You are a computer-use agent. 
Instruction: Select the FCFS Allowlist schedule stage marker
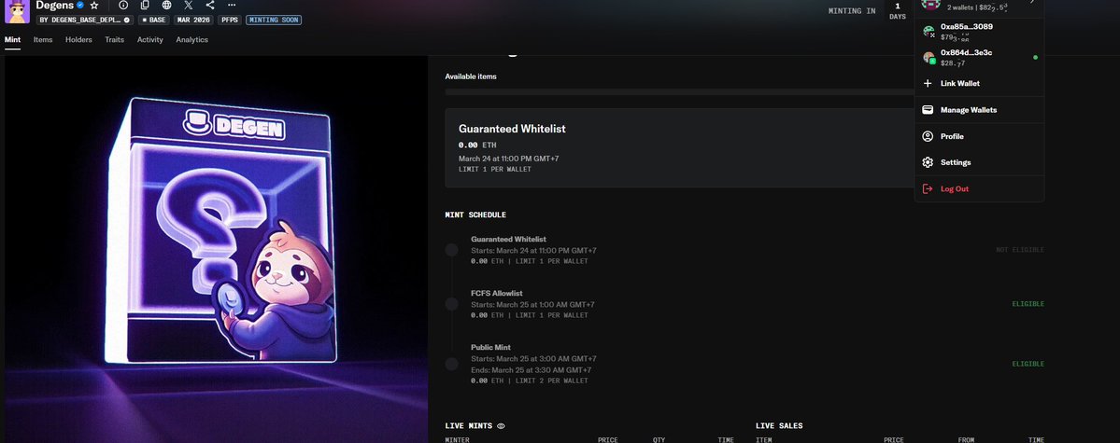(451, 304)
